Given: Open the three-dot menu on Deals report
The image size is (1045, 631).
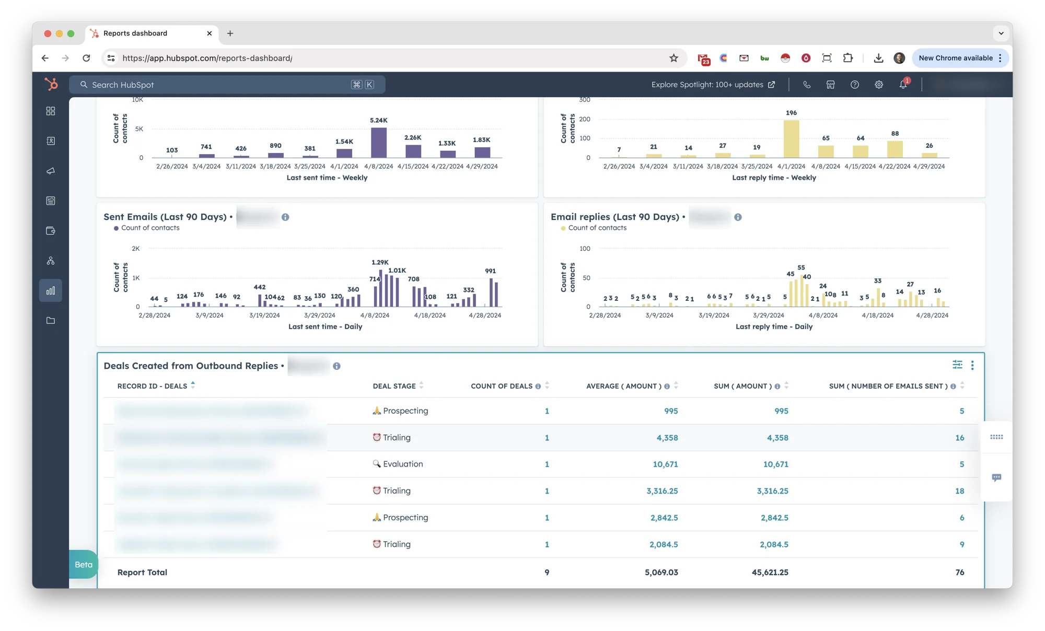Looking at the screenshot, I should click(x=972, y=365).
